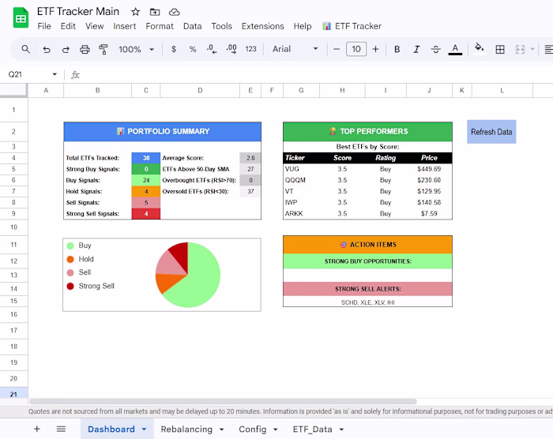The height and width of the screenshot is (439, 553).
Task: Open the search menus magnifier
Action: (x=26, y=49)
